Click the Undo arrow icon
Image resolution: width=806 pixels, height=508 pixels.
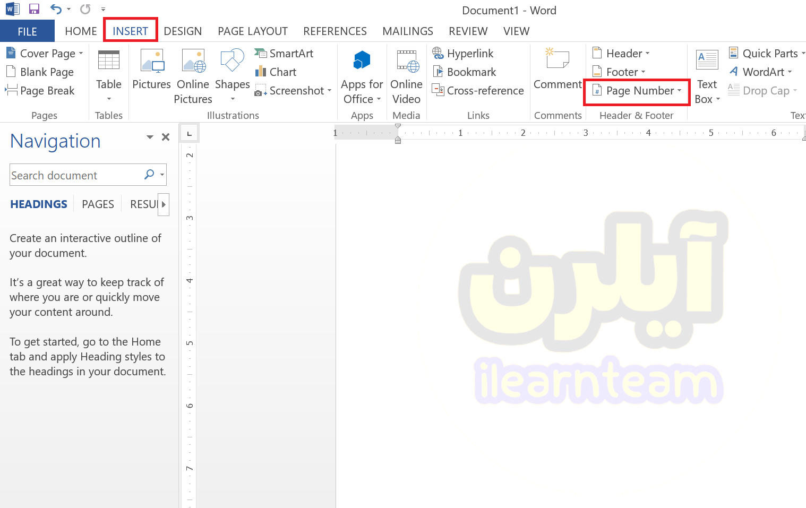click(56, 9)
